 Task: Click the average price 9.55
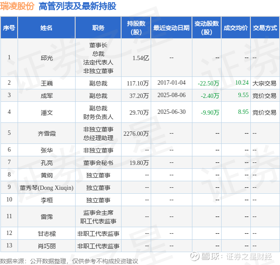tap(243, 95)
